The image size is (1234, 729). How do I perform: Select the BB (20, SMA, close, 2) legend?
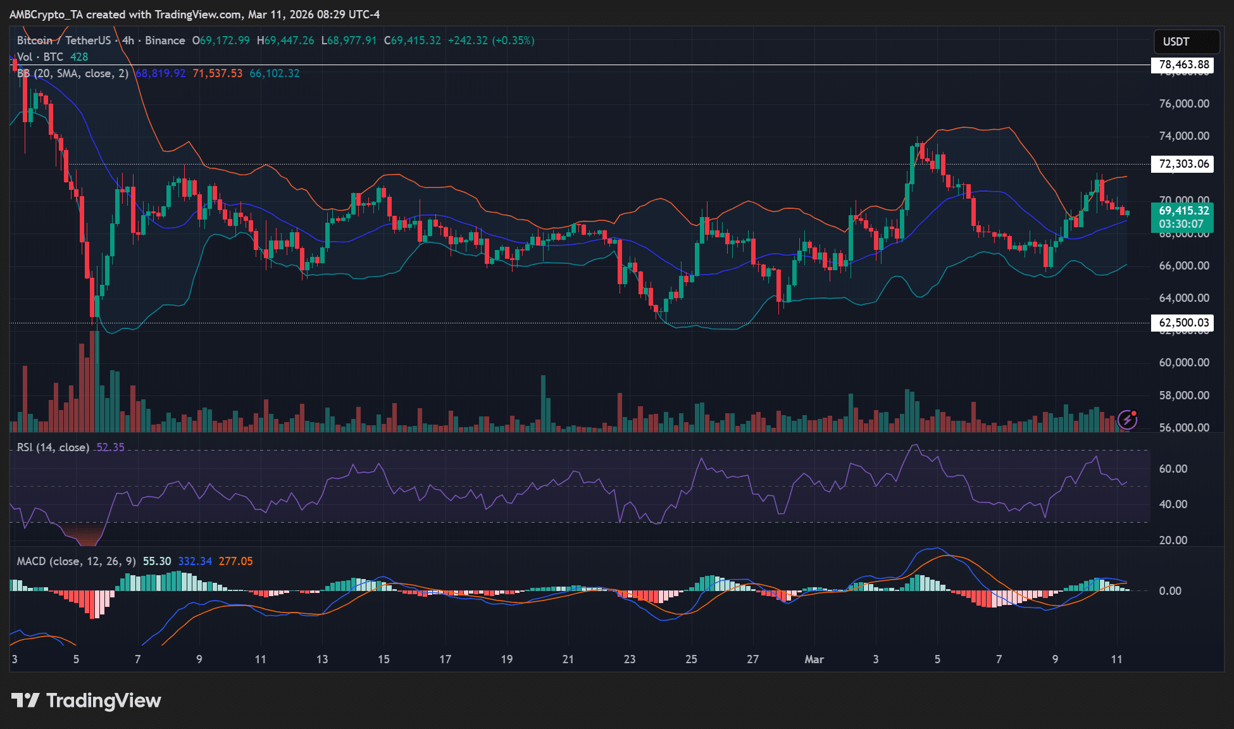pos(72,73)
